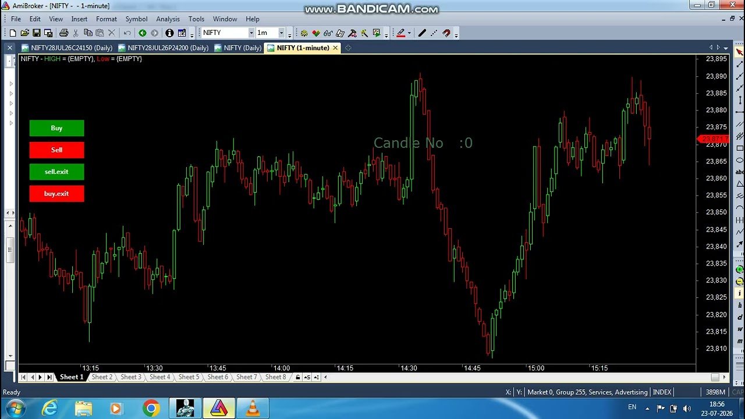This screenshot has height=419, width=745.
Task: Toggle daily interval 'd' button
Action: pos(740,318)
